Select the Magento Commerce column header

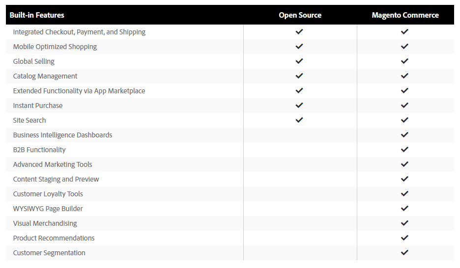pyautogui.click(x=405, y=15)
